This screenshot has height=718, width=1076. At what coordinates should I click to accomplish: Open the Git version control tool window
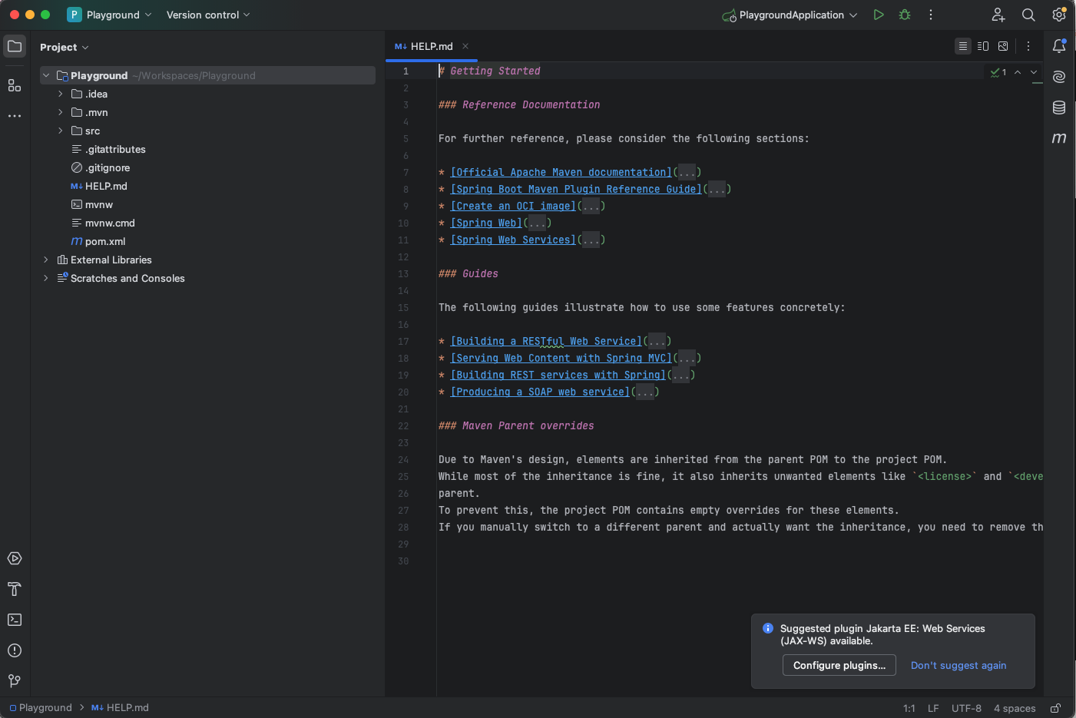pos(15,681)
